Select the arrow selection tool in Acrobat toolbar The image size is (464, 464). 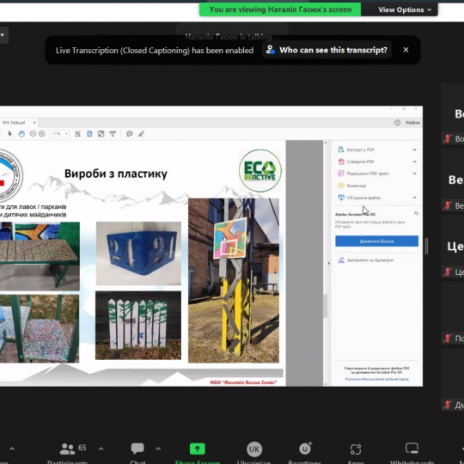point(9,134)
